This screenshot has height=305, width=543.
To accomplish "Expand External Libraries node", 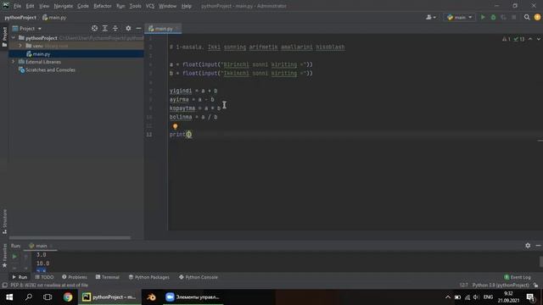I will 14,62.
